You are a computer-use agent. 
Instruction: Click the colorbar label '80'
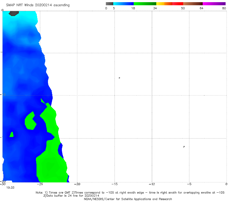click(224, 8)
